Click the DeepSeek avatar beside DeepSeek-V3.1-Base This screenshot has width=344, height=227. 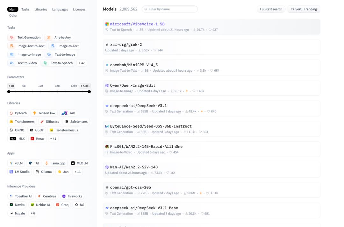coord(107,208)
